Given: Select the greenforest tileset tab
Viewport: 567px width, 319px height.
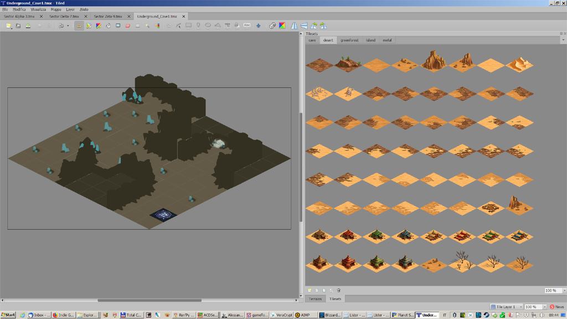Looking at the screenshot, I should tap(349, 40).
